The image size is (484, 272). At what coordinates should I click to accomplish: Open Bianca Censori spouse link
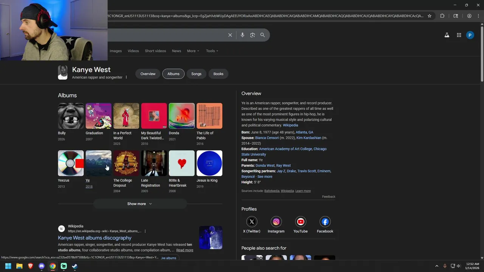(267, 138)
